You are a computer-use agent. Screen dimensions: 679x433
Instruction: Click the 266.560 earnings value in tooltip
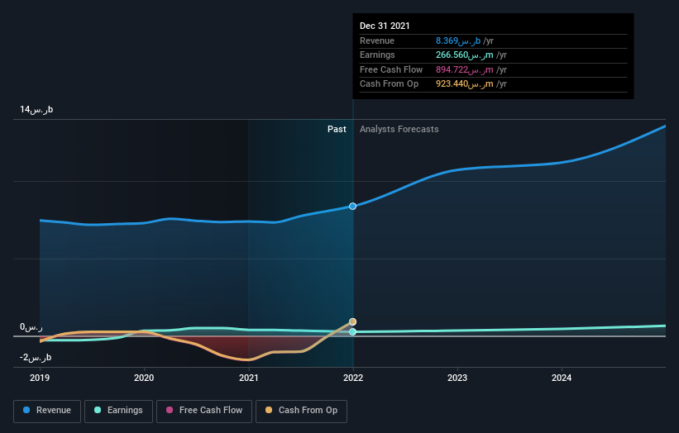click(465, 55)
